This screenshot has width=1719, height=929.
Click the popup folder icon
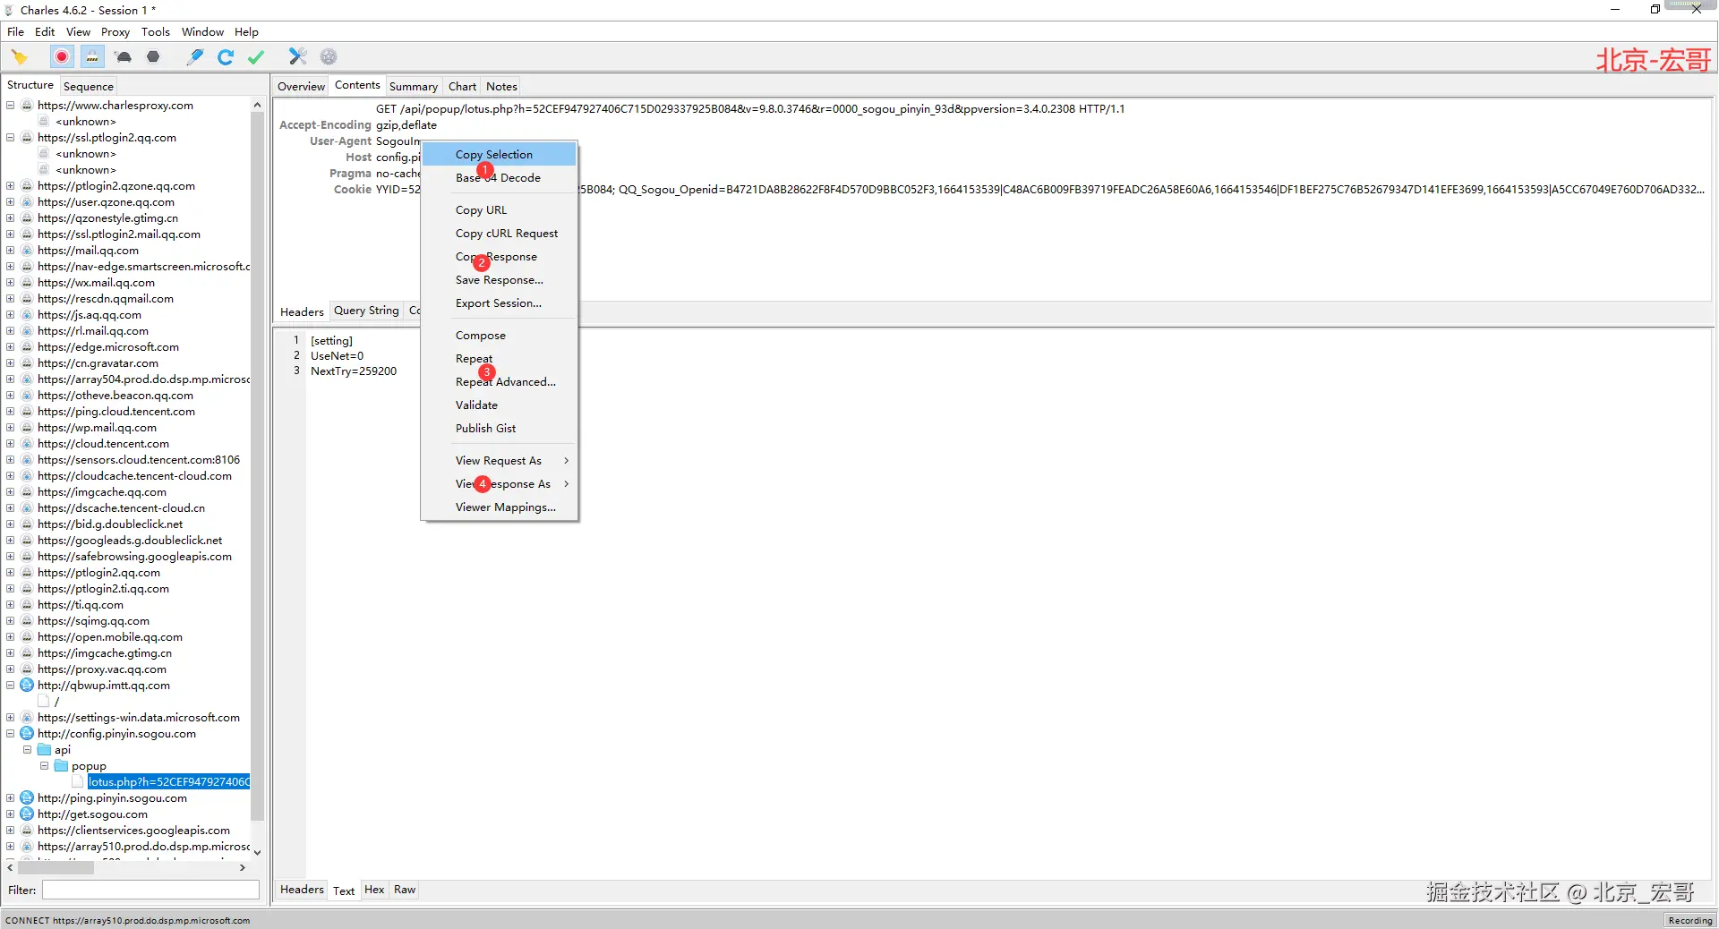[x=61, y=766]
